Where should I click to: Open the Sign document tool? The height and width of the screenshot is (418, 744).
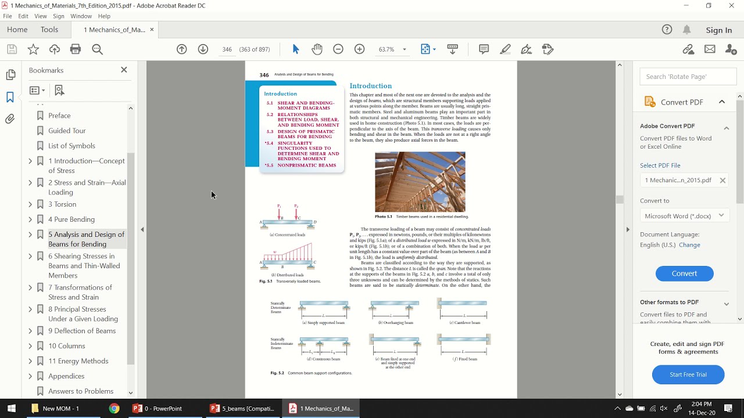[527, 49]
